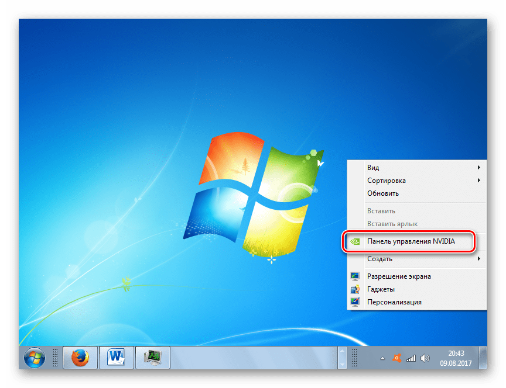Image resolution: width=506 pixels, height=388 pixels.
Task: Click the date 09.08.2017 in the tray
Action: [456, 363]
